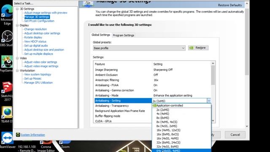Open Adjust desktop color settings
This screenshot has width=270, height=152.
pyautogui.click(x=42, y=33)
